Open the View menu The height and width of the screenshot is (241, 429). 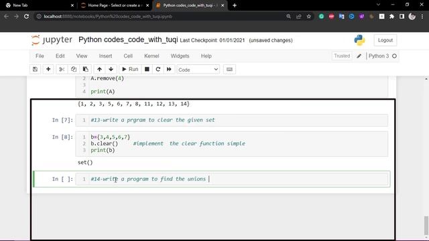click(82, 56)
